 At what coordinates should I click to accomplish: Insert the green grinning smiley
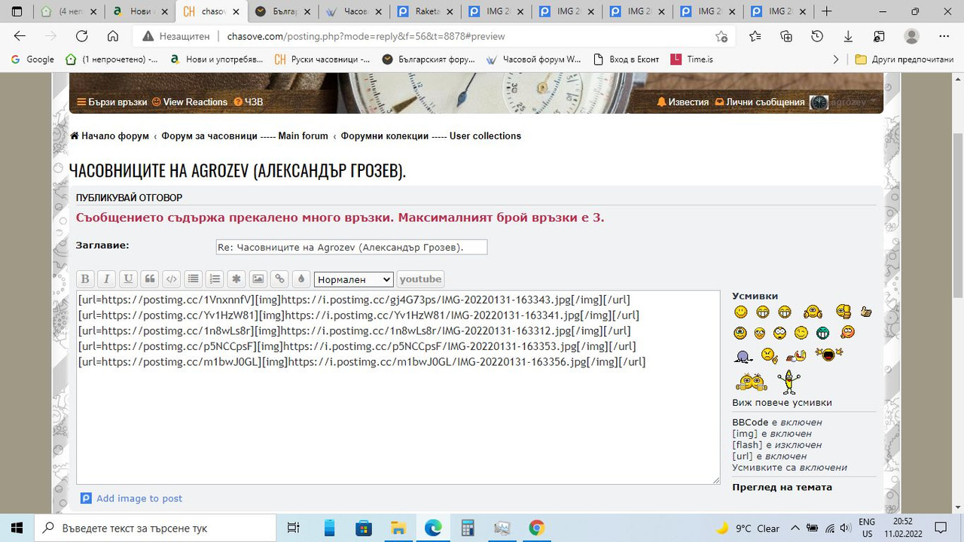pos(822,333)
